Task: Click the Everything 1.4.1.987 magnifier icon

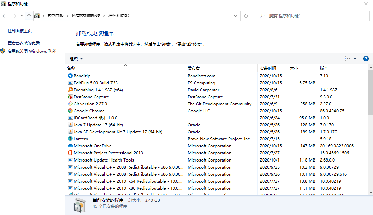Action: point(70,90)
